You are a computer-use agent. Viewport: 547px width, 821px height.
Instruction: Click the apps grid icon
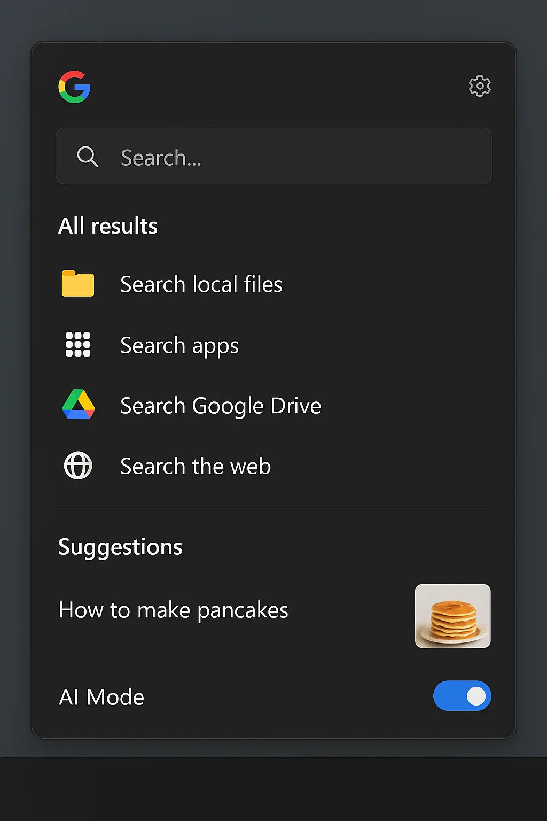point(77,345)
